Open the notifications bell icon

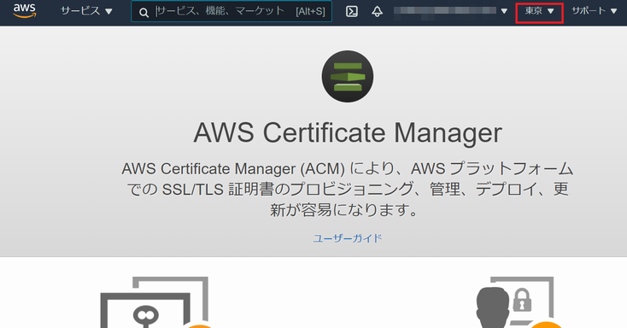[377, 11]
